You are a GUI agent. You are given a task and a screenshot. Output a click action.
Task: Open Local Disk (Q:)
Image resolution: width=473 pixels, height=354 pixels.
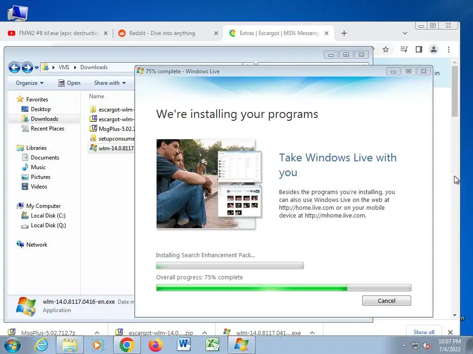click(48, 225)
